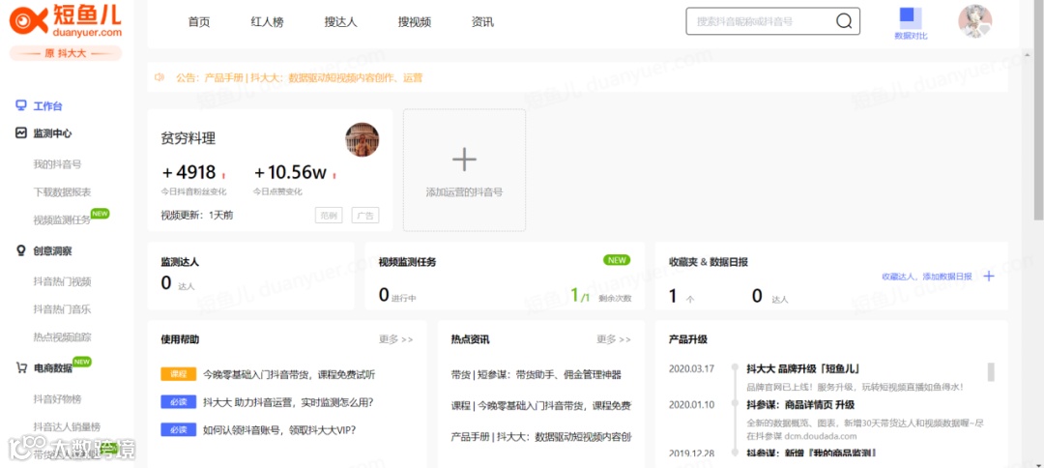Open 下载数据报表 in sidebar
Image resolution: width=1044 pixels, height=468 pixels.
(x=62, y=191)
